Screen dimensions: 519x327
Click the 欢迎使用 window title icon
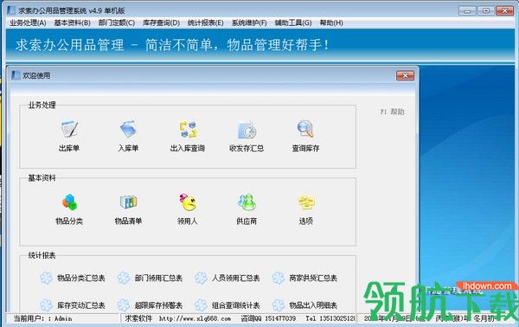coord(16,75)
